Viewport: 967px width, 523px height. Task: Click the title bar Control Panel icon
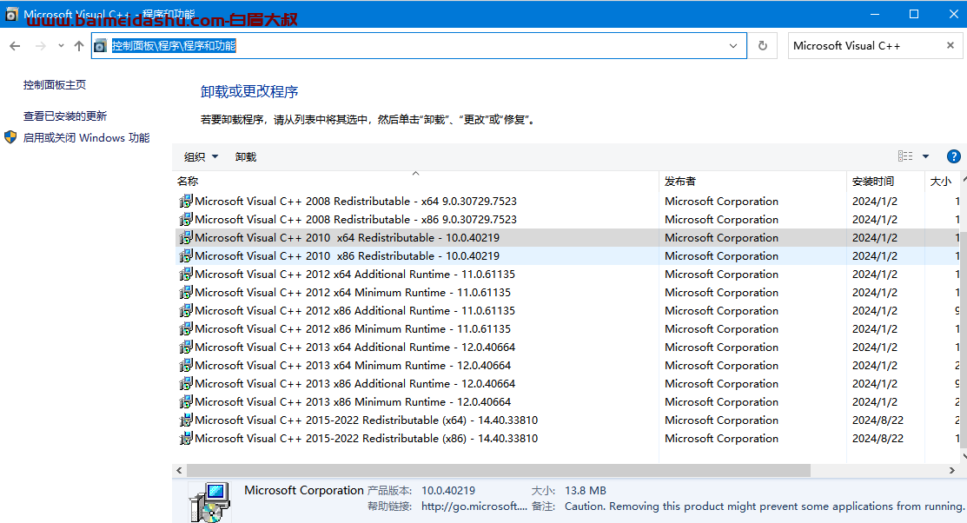[x=11, y=14]
